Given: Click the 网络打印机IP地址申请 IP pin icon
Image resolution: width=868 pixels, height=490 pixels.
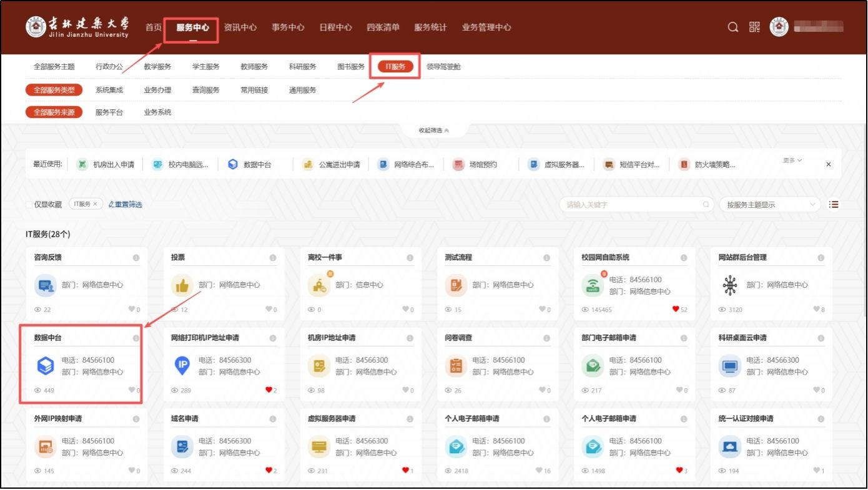Looking at the screenshot, I should pos(182,366).
